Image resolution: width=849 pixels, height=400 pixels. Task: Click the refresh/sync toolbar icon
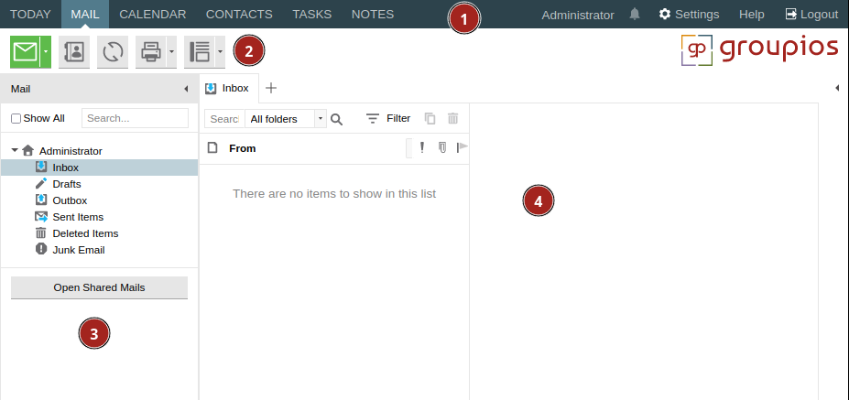pos(113,52)
